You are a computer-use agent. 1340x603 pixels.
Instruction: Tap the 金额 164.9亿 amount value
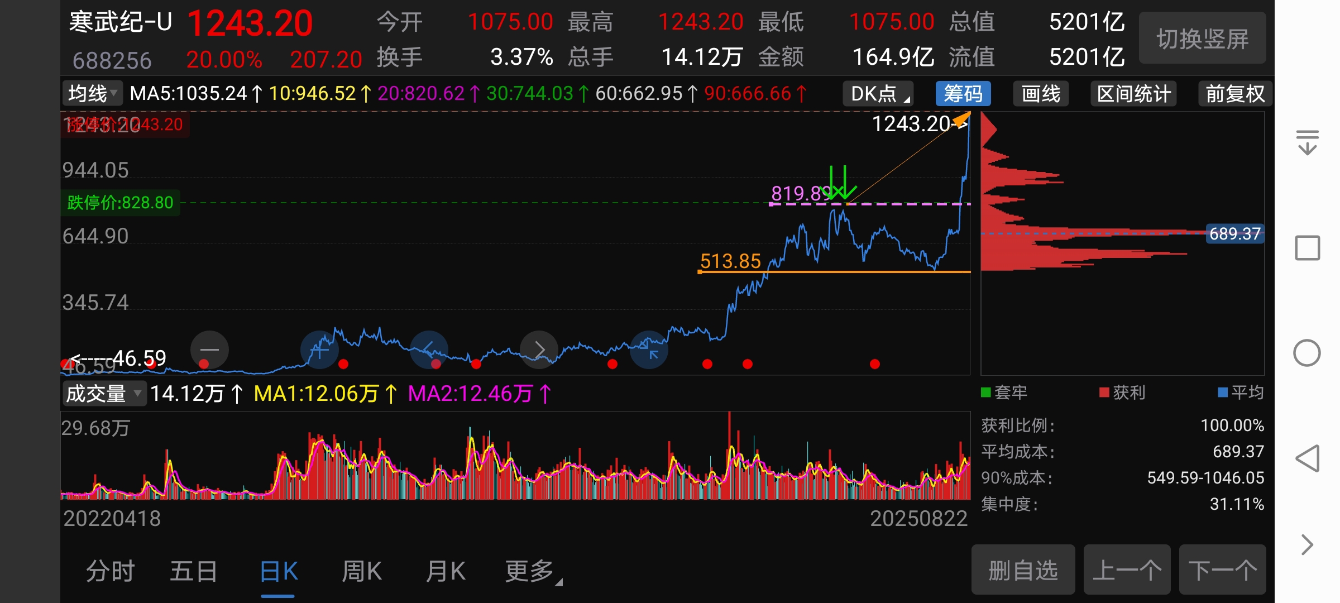tap(893, 57)
